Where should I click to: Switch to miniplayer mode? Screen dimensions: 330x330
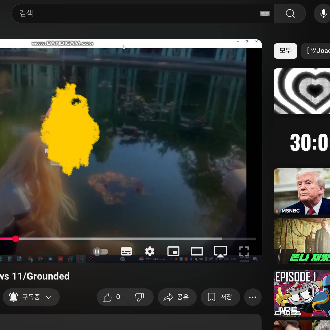click(x=173, y=251)
